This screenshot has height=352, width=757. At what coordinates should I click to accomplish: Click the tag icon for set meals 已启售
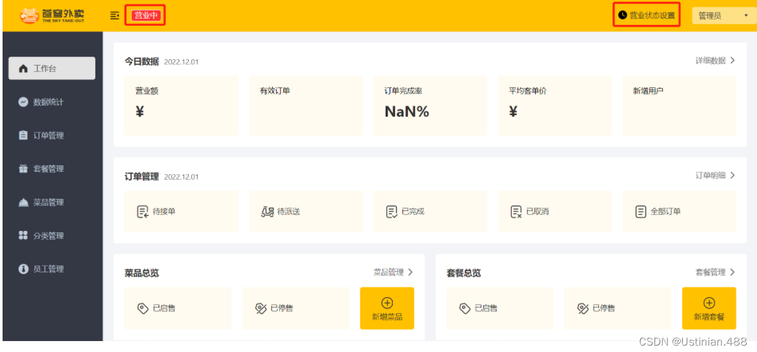465,309
